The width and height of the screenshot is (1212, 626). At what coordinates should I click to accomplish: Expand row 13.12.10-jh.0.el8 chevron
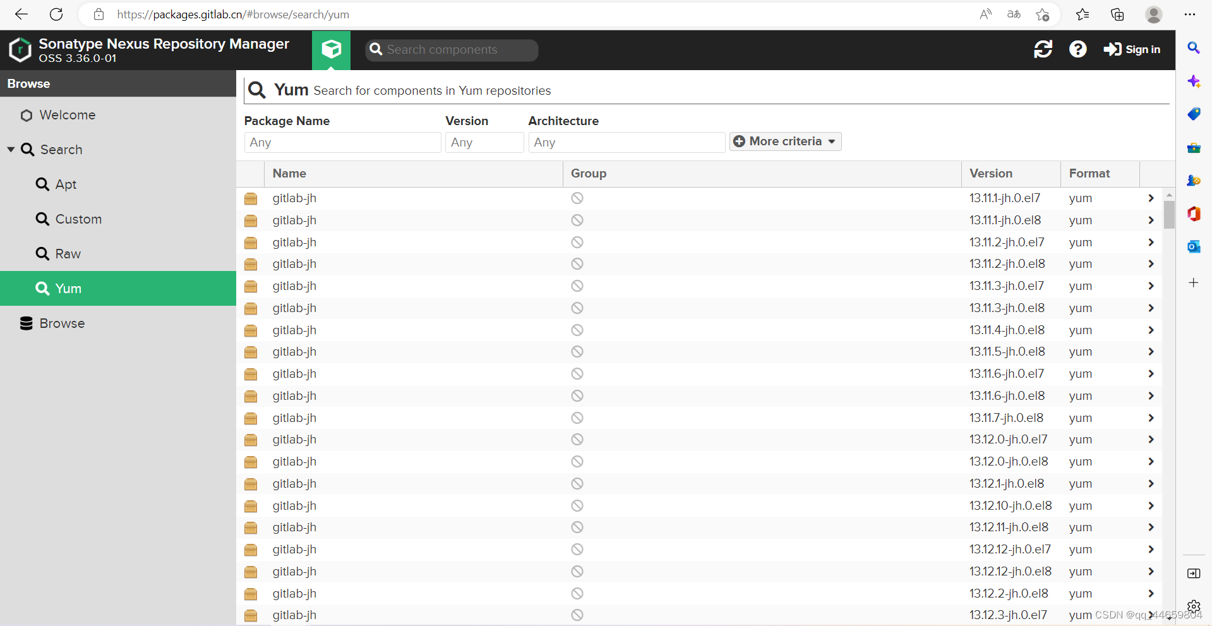click(x=1151, y=506)
